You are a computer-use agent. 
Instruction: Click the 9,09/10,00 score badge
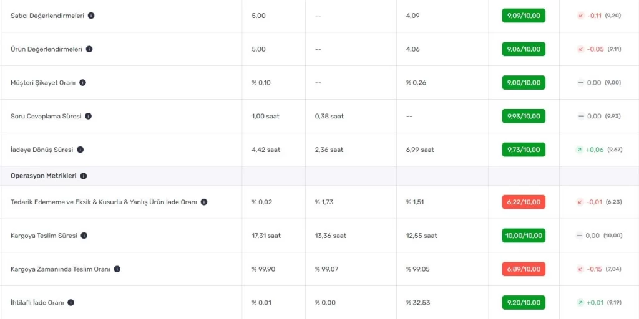click(524, 16)
